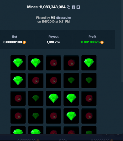Copy the Mines bet ID link
Image resolution: width=123 pixels, height=141 pixels.
click(69, 7)
